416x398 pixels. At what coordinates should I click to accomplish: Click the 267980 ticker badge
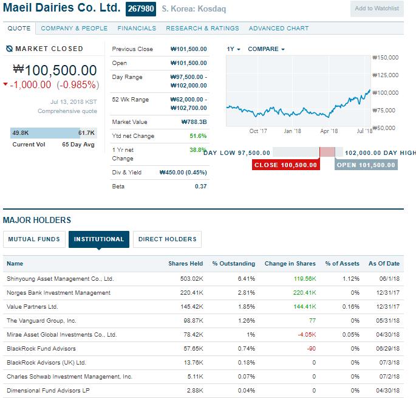pyautogui.click(x=141, y=9)
